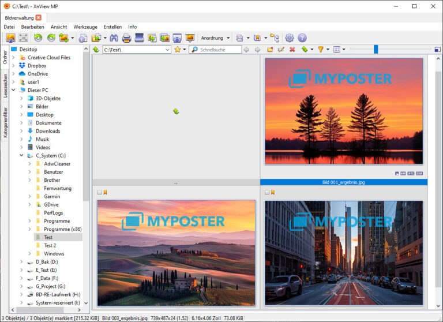Screen dimensions: 443x322
Task: Select the Downloads folder in tree
Action: tap(48, 131)
